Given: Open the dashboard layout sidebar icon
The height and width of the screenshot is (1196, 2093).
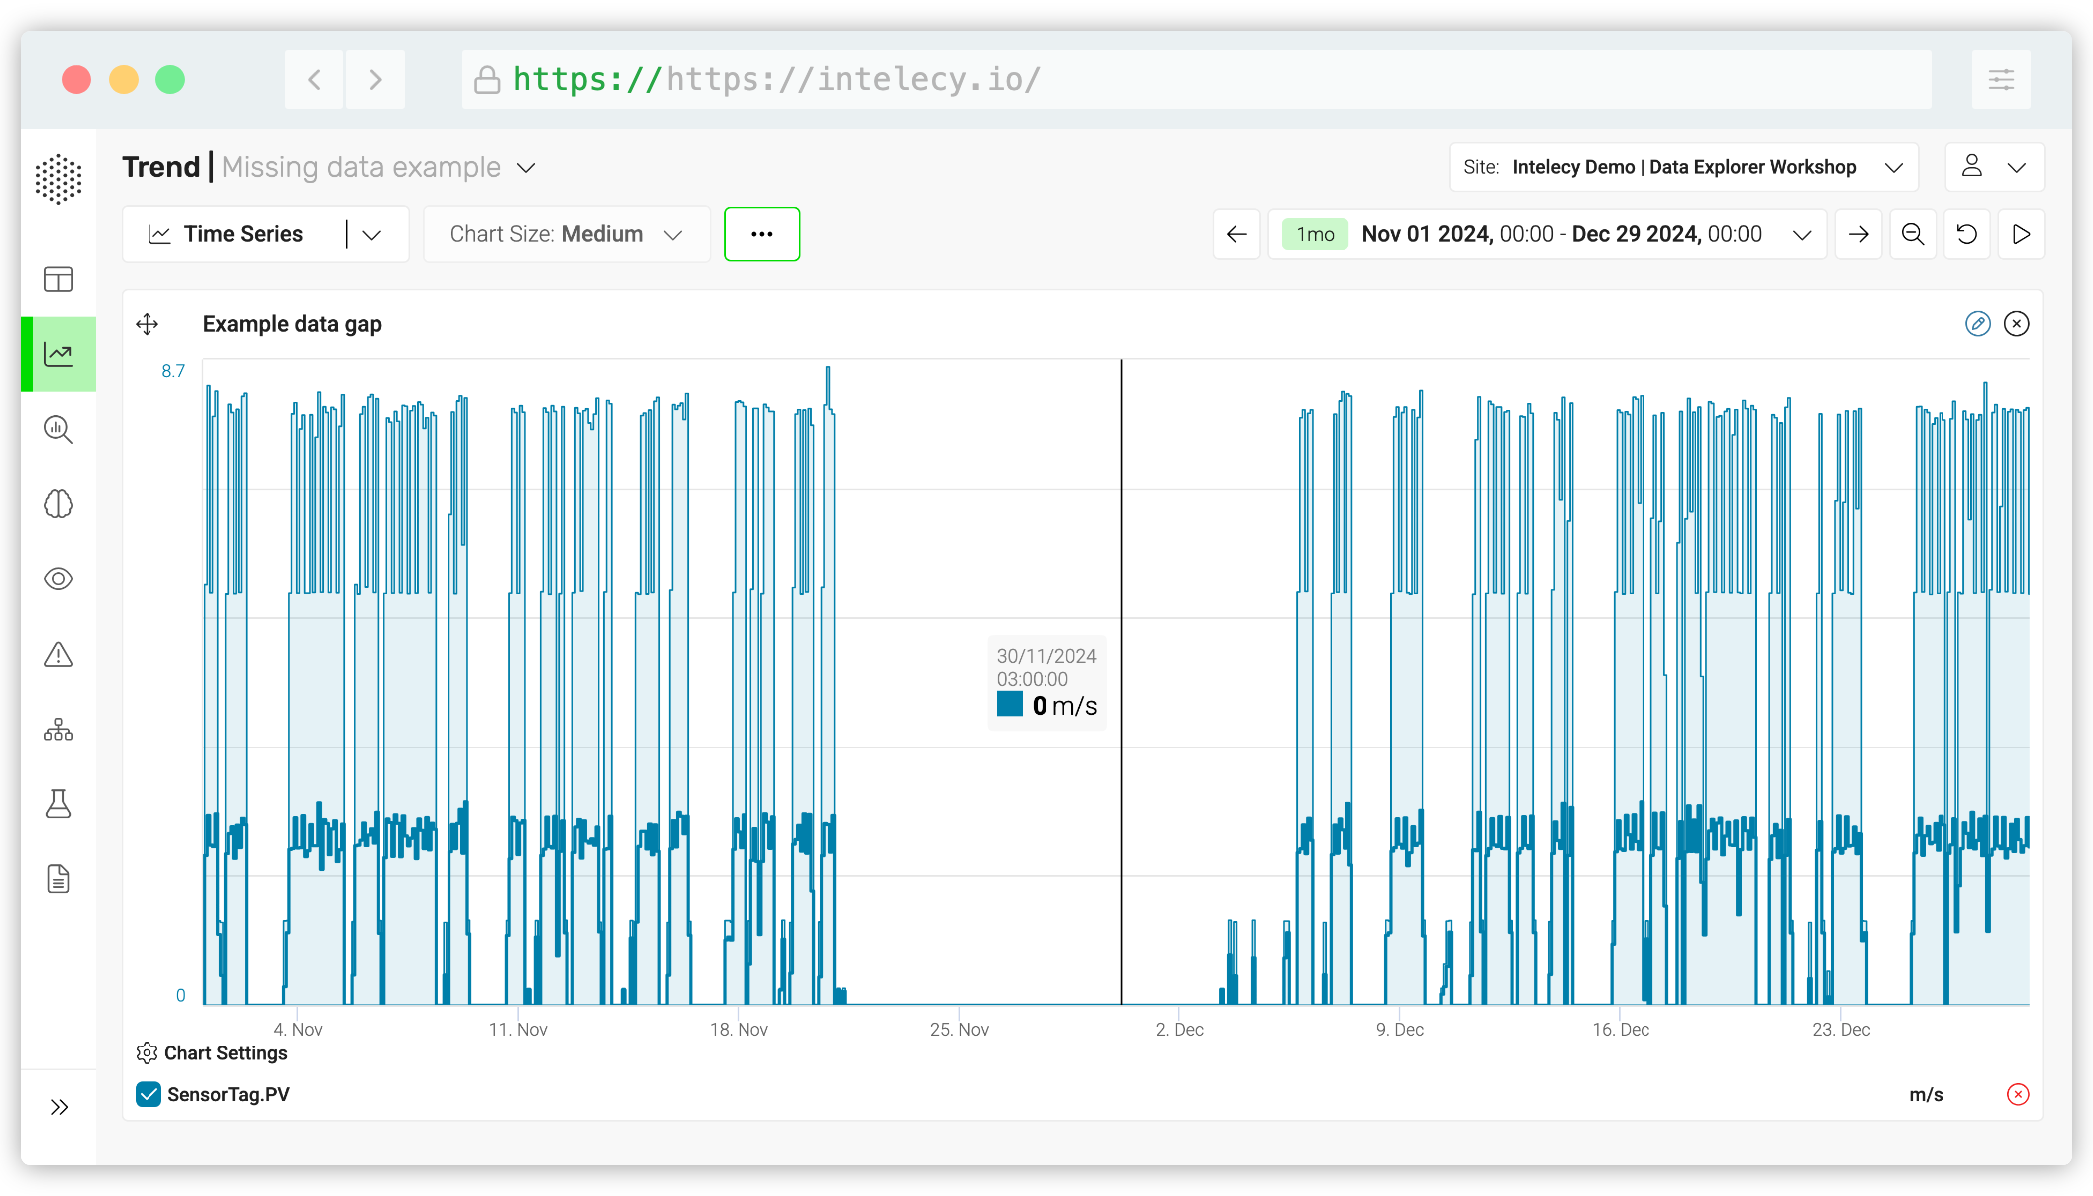Looking at the screenshot, I should click(58, 279).
